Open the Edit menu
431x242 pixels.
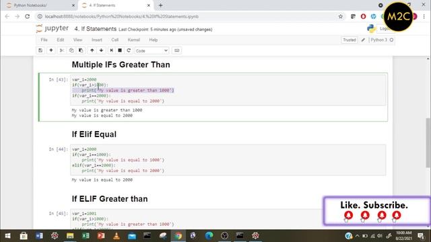click(x=61, y=40)
